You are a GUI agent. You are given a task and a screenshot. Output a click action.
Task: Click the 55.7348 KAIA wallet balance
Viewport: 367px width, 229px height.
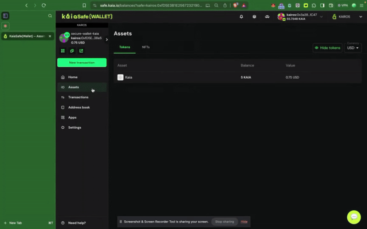(x=296, y=19)
